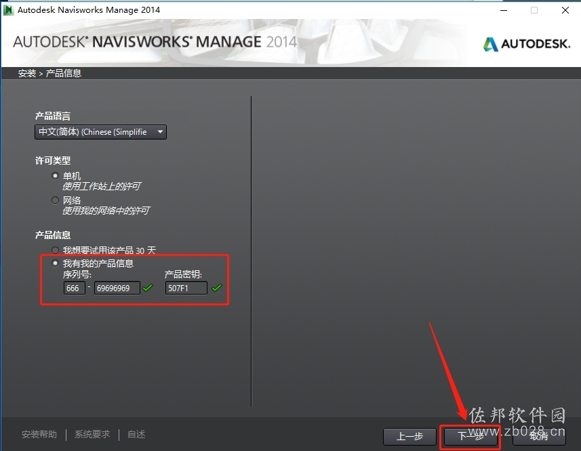Image resolution: width=581 pixels, height=451 pixels.
Task: Select 我有我的产品信息 radio option
Action: 55,263
